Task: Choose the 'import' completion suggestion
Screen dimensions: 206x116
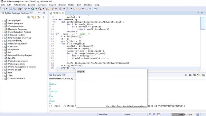Action: [x=81, y=72]
